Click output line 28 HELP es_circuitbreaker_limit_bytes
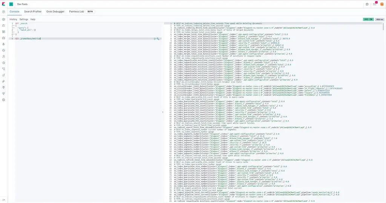Screen dimensions: 386x203 [208, 82]
